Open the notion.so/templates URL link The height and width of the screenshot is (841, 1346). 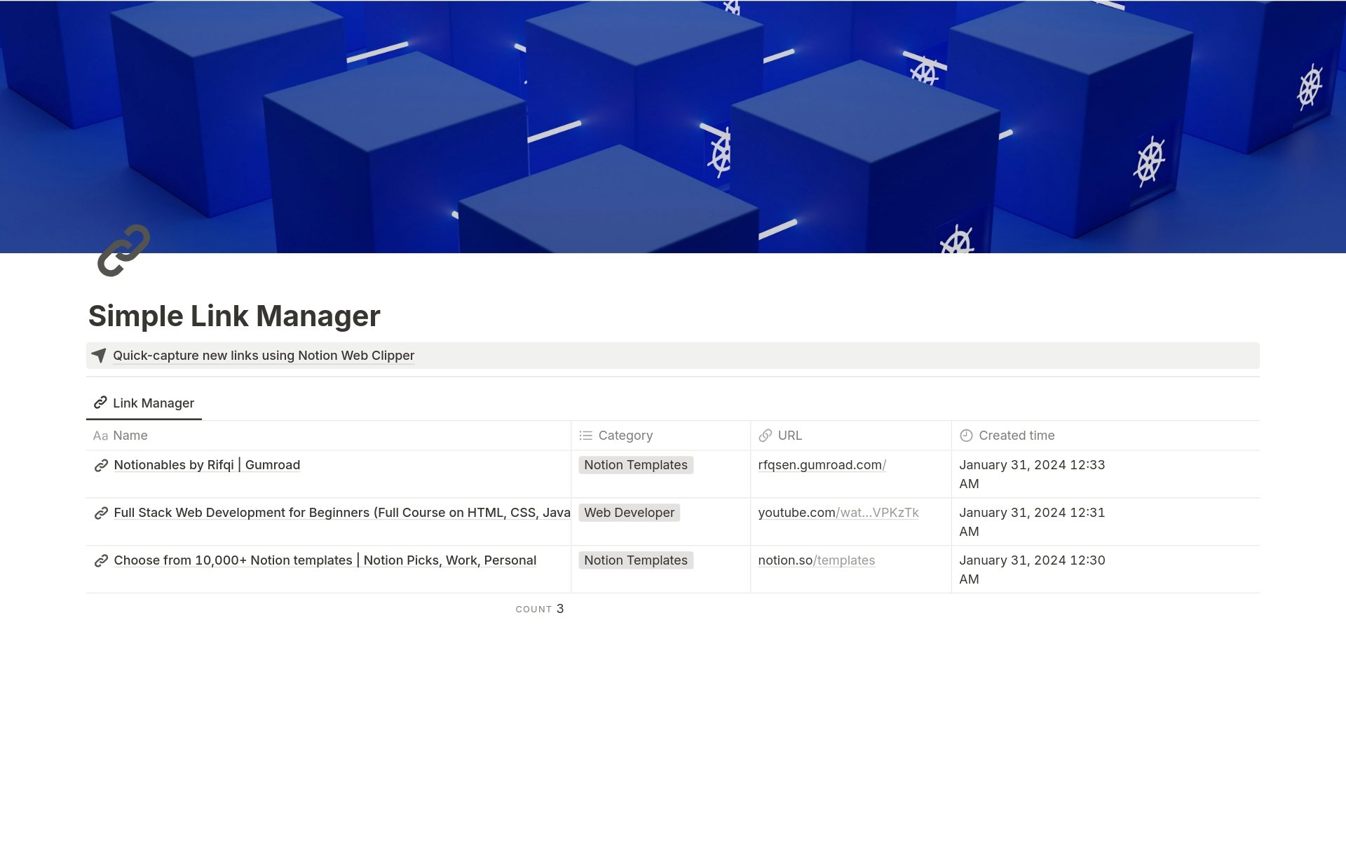click(816, 560)
